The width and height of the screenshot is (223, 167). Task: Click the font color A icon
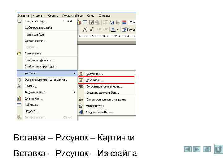[x=113, y=30]
